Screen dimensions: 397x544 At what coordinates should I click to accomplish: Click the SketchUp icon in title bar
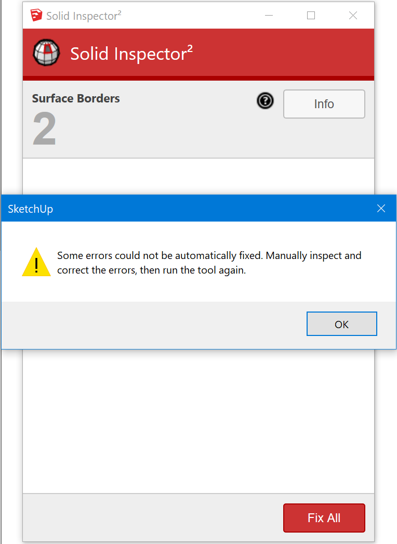click(36, 15)
